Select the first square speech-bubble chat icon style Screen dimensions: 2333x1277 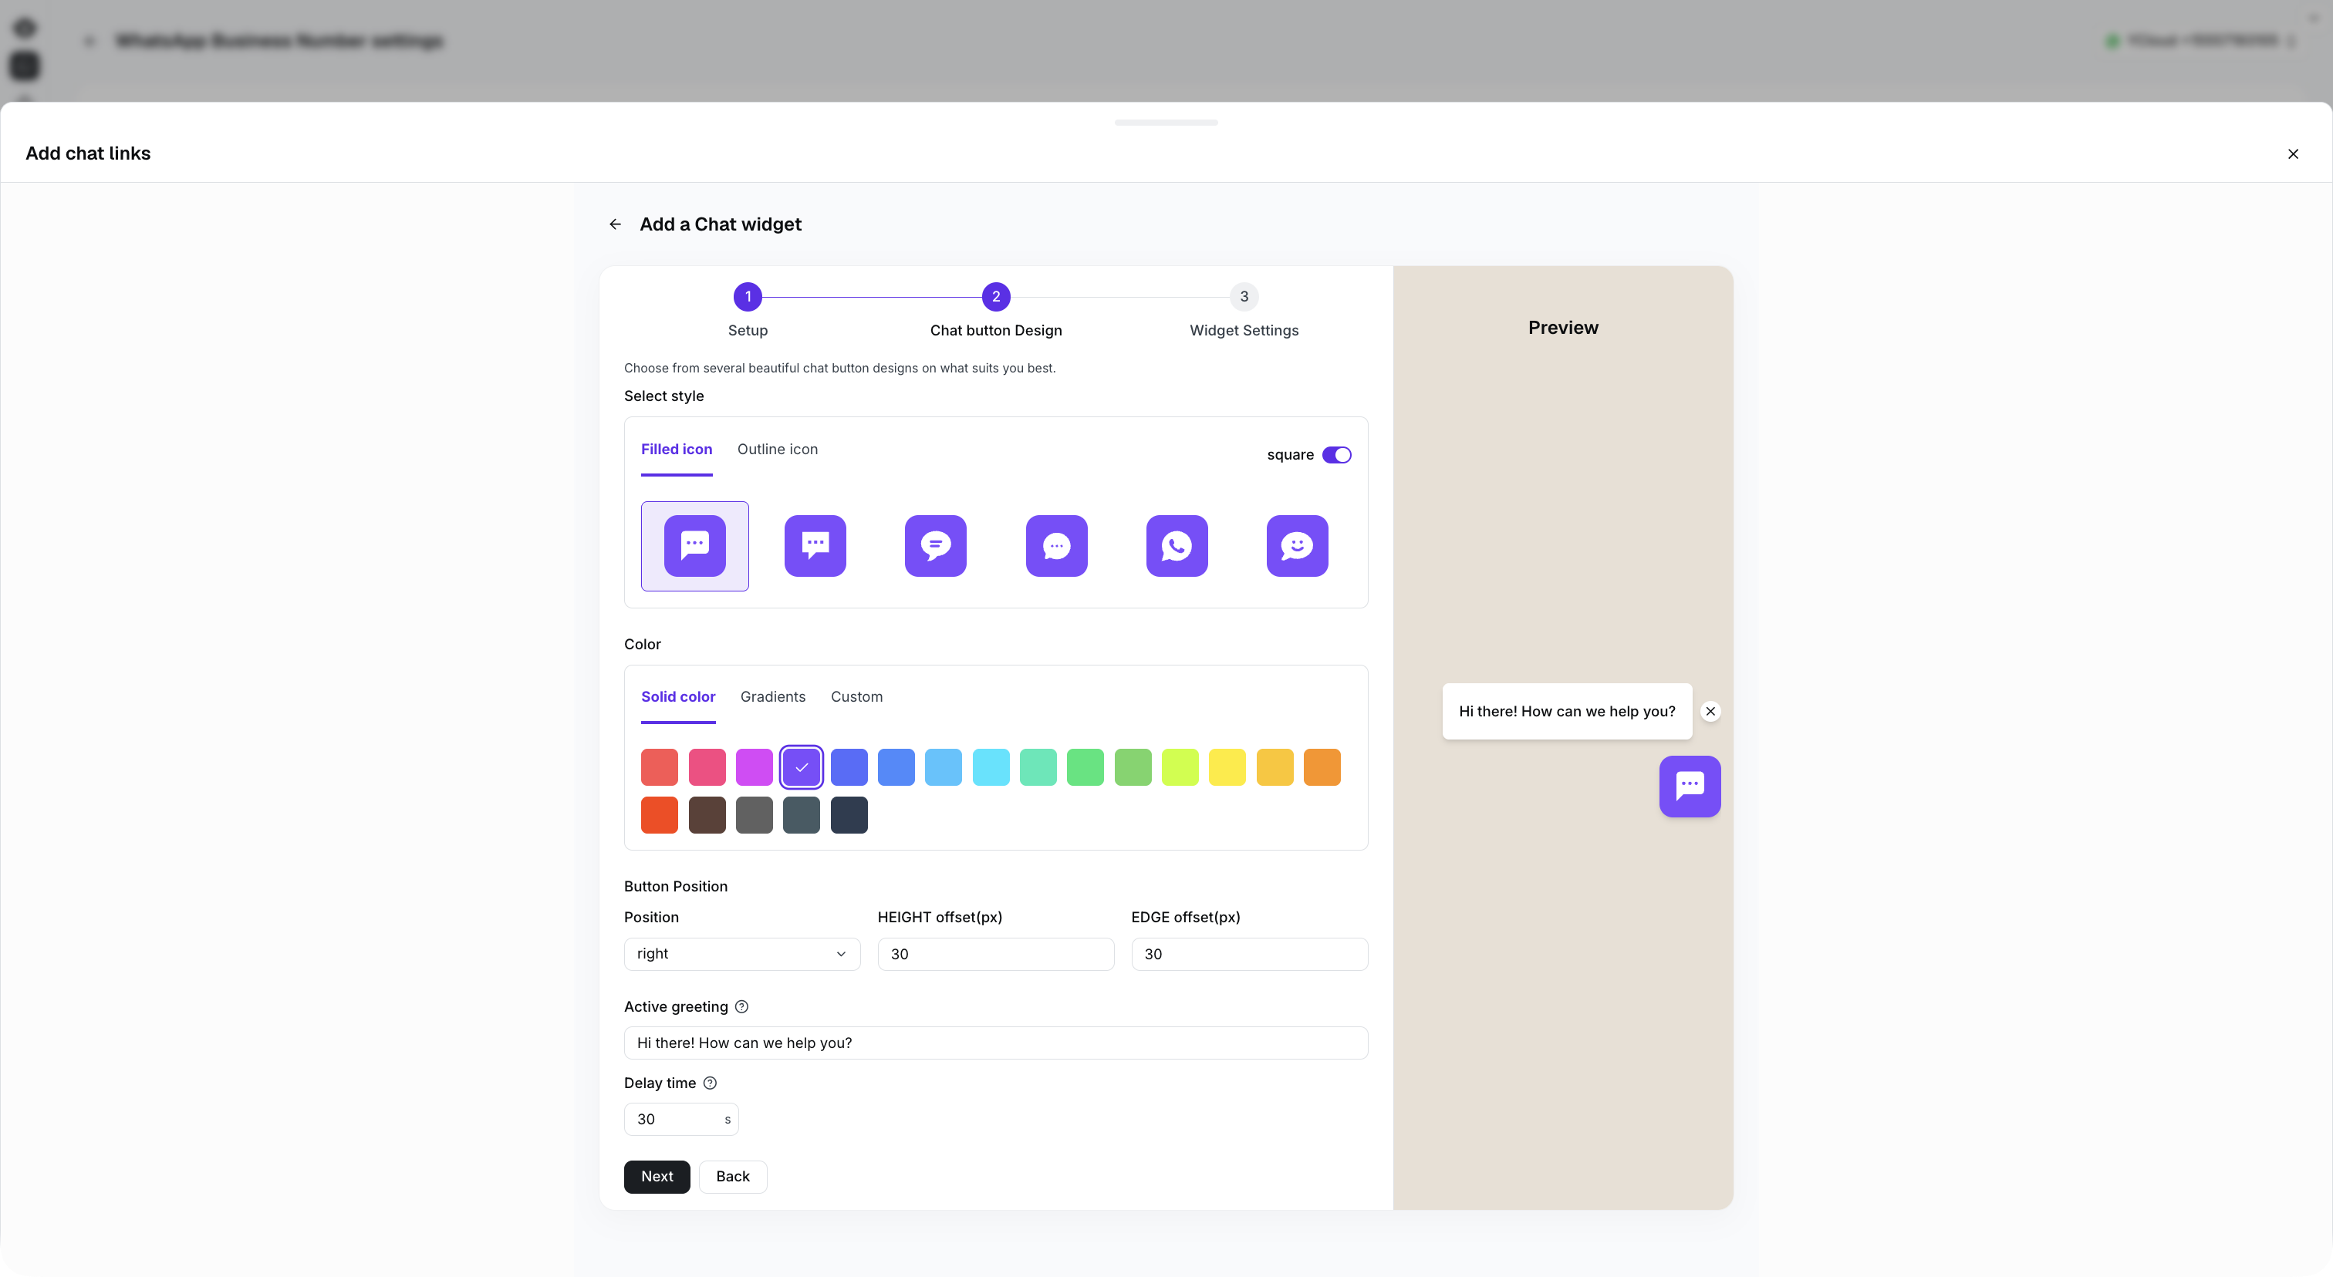click(694, 546)
